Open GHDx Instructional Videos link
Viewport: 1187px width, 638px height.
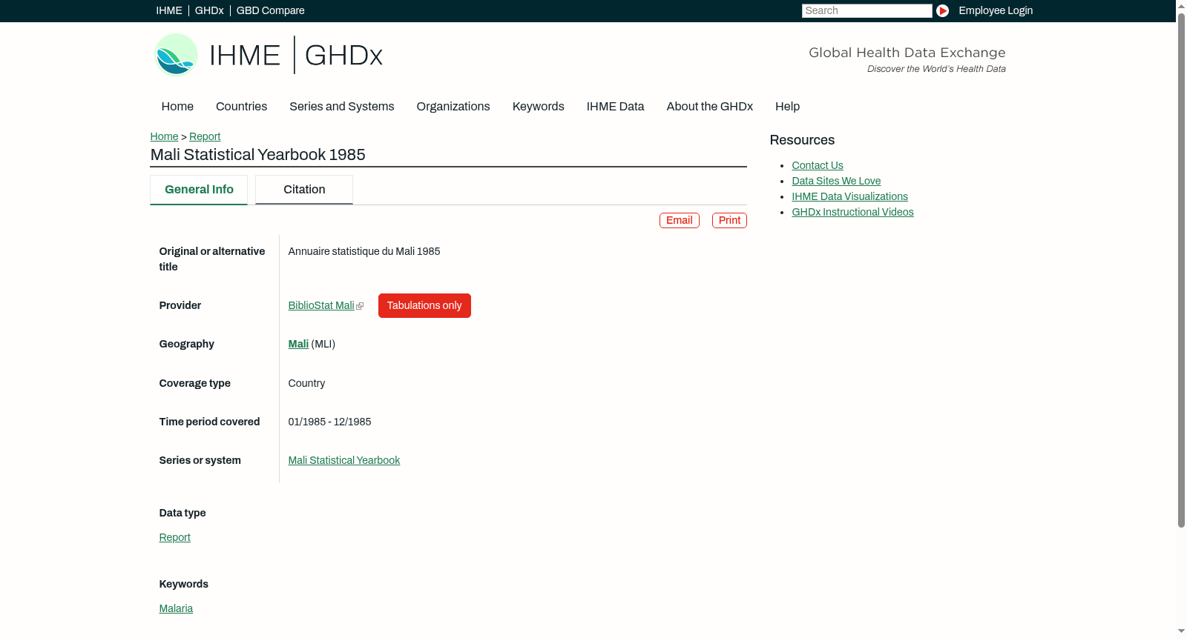point(852,213)
